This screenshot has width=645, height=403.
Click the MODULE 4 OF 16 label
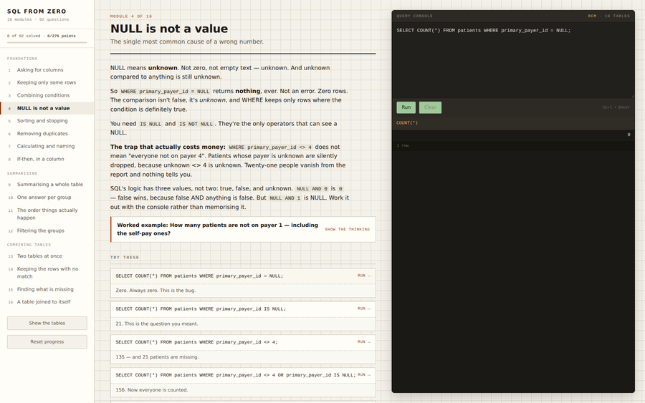pyautogui.click(x=131, y=16)
